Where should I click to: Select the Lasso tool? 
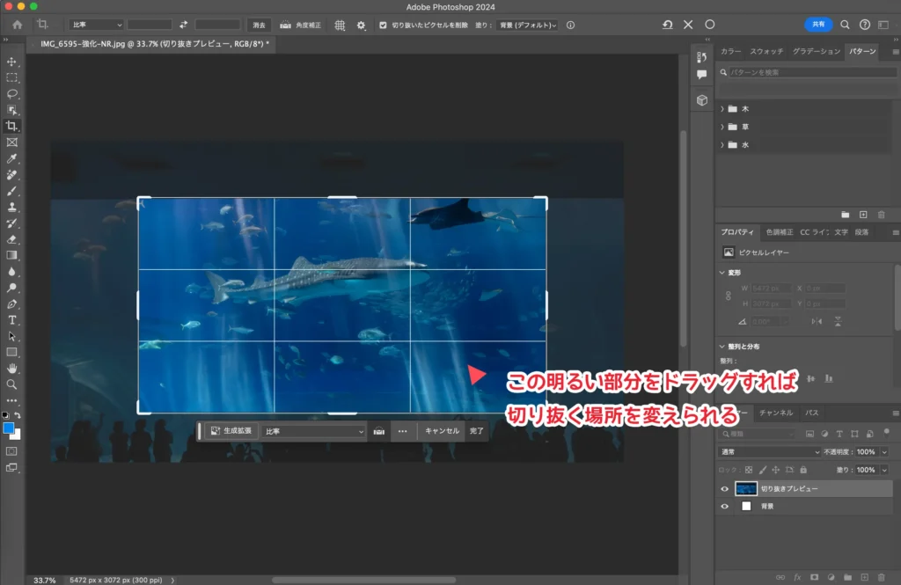coord(12,93)
